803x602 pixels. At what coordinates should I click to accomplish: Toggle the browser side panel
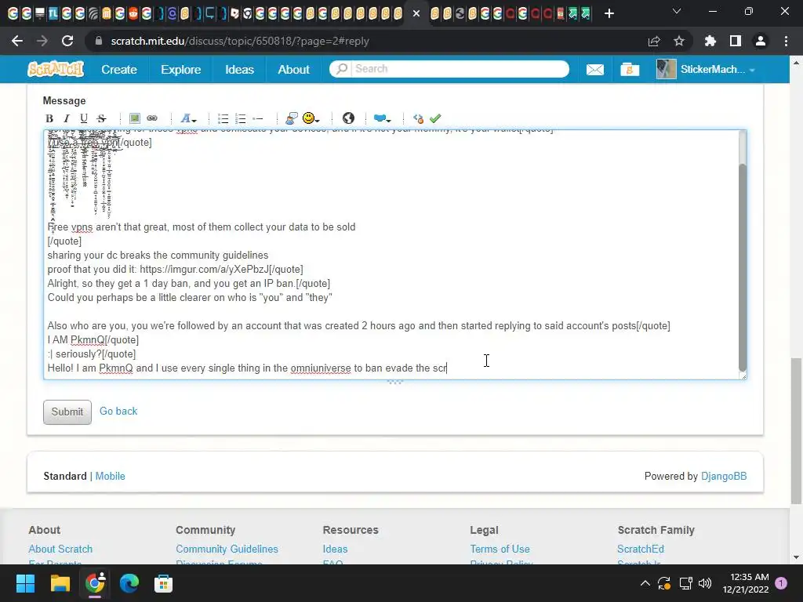[x=736, y=41]
